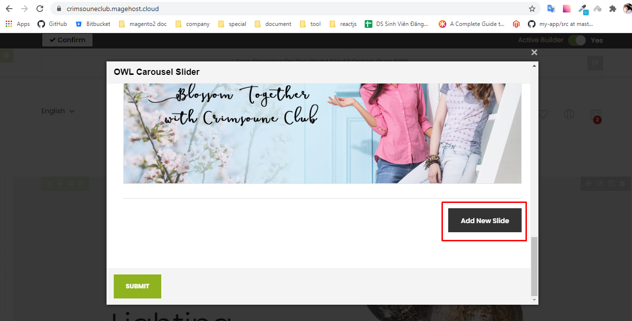Click the block move crosshair icon
Viewport: 632px width, 321px height.
click(x=588, y=183)
